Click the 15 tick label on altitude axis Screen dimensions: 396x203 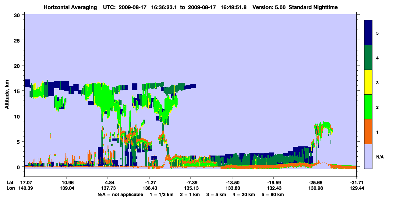[18, 91]
